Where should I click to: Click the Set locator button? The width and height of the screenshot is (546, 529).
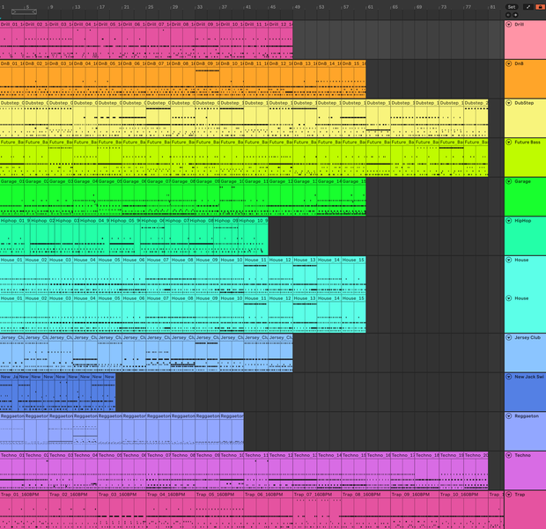point(512,7)
